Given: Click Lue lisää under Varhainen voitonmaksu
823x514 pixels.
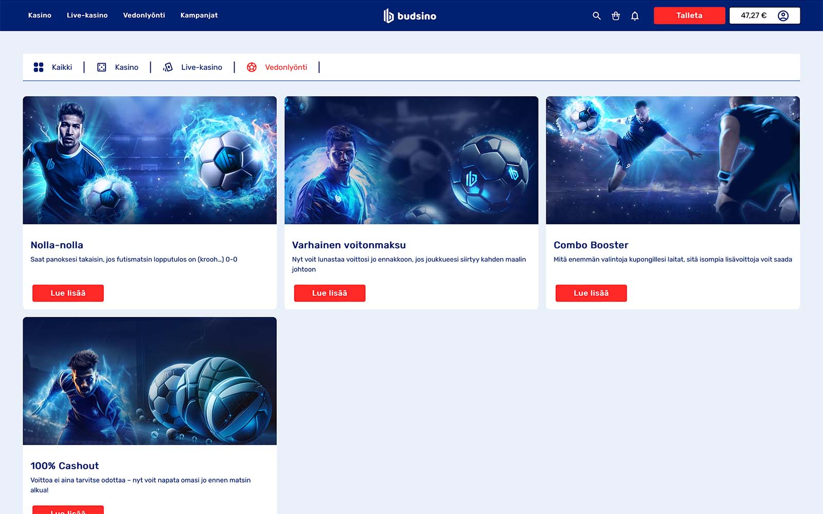Looking at the screenshot, I should point(330,293).
